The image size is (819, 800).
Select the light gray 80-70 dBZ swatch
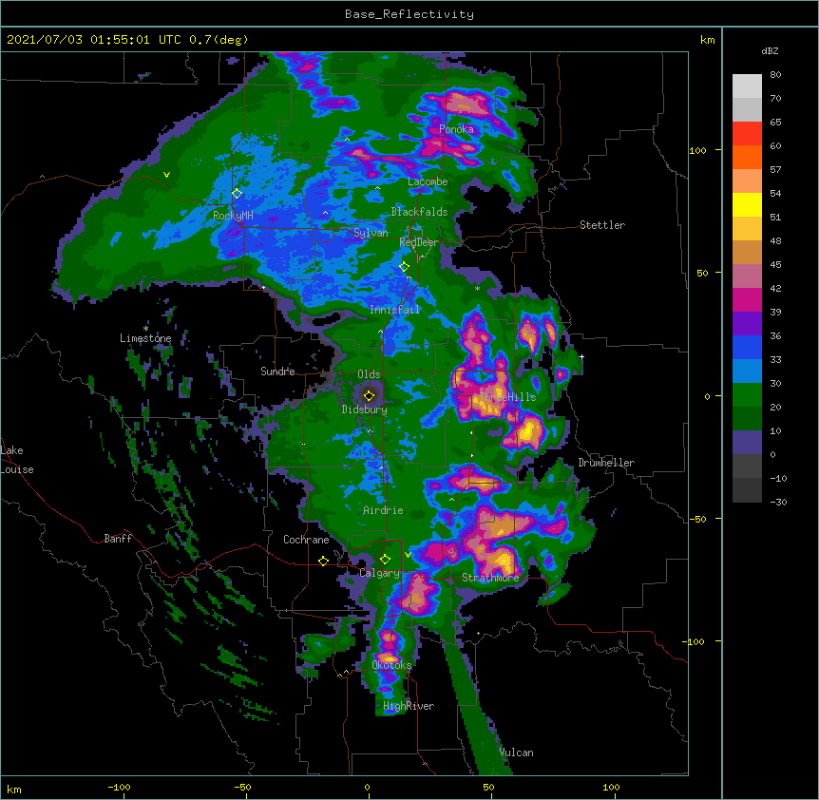[747, 86]
